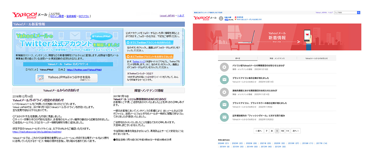Filter by 2015年 (20)
The image size is (365, 155).
pos(238,146)
